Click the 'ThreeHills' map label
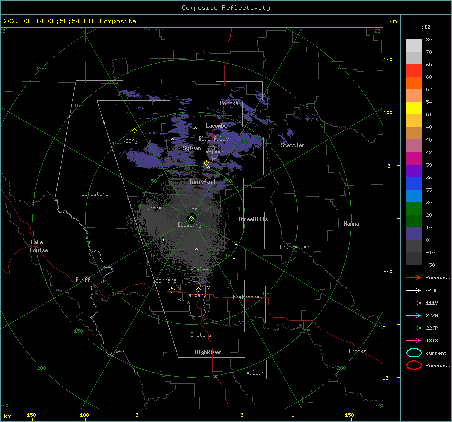 [x=253, y=219]
